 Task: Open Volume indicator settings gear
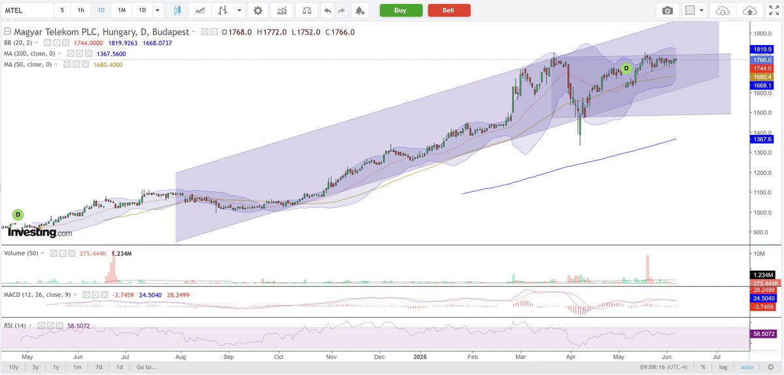(x=63, y=253)
